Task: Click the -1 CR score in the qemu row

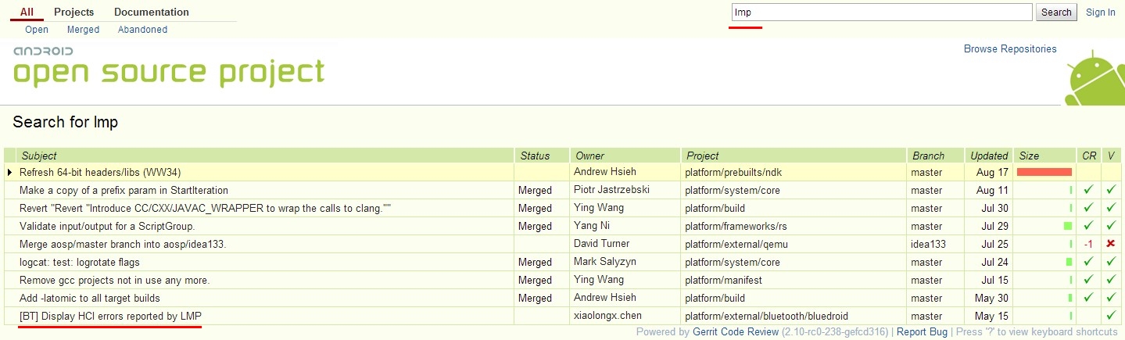Action: 1088,244
